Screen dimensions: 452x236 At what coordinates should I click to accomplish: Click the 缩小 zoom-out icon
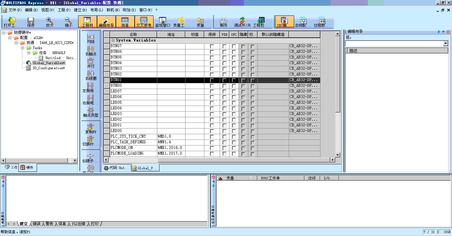(68, 22)
